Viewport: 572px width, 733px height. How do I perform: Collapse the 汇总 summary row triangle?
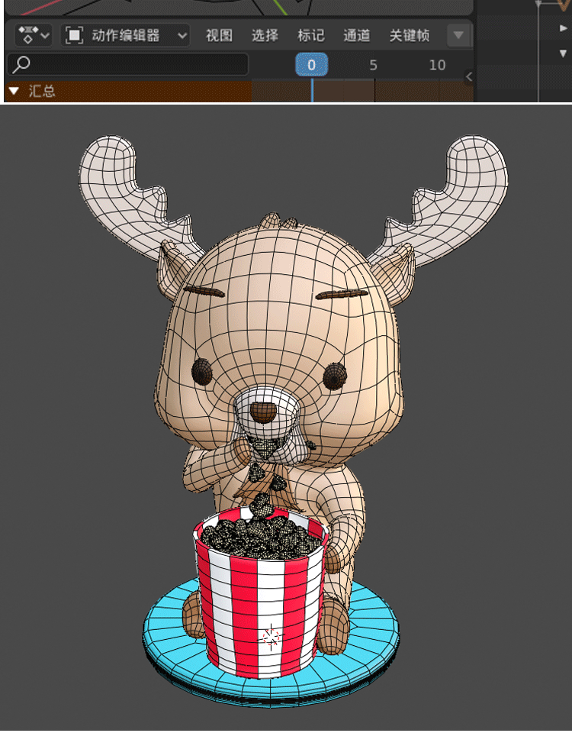click(14, 92)
